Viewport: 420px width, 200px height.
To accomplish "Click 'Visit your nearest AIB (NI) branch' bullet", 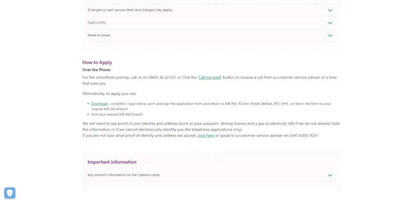I will coord(117,114).
